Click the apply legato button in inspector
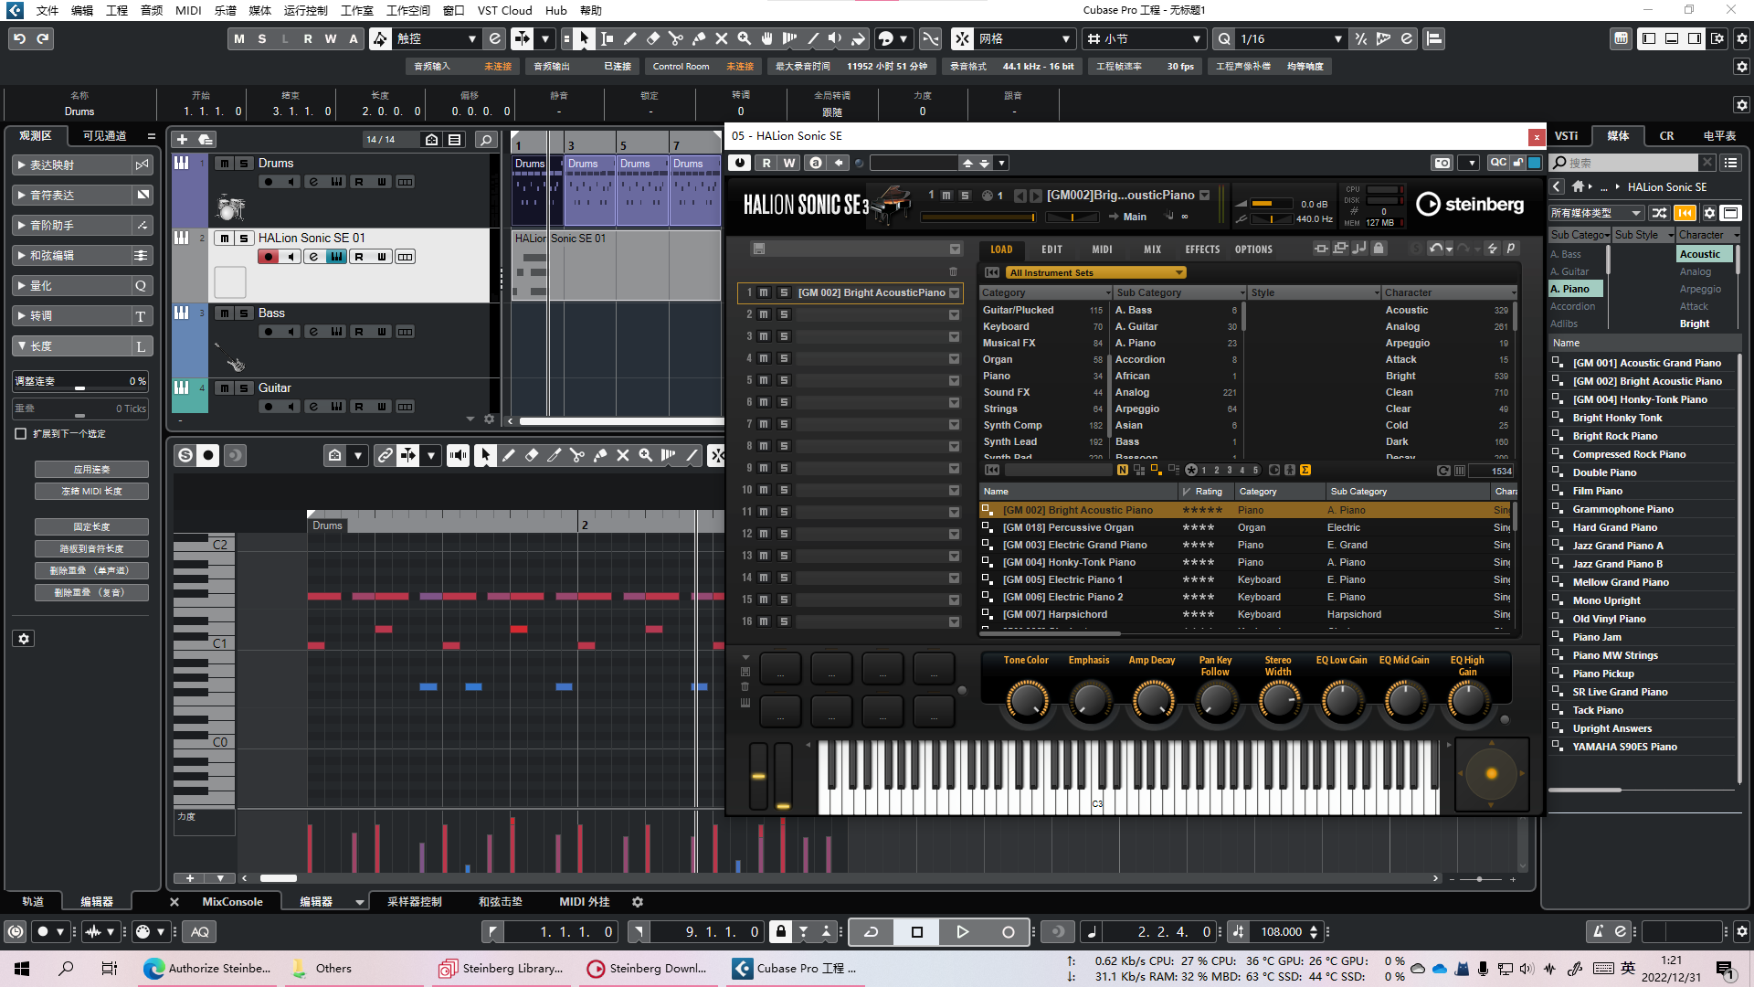This screenshot has height=987, width=1754. (x=91, y=469)
